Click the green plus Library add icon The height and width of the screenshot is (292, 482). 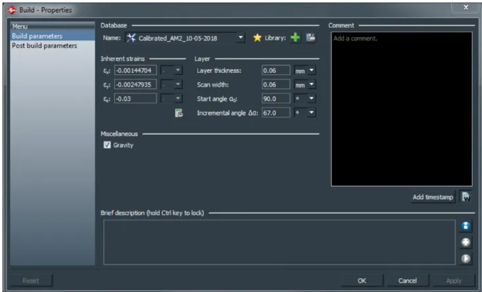click(x=295, y=37)
